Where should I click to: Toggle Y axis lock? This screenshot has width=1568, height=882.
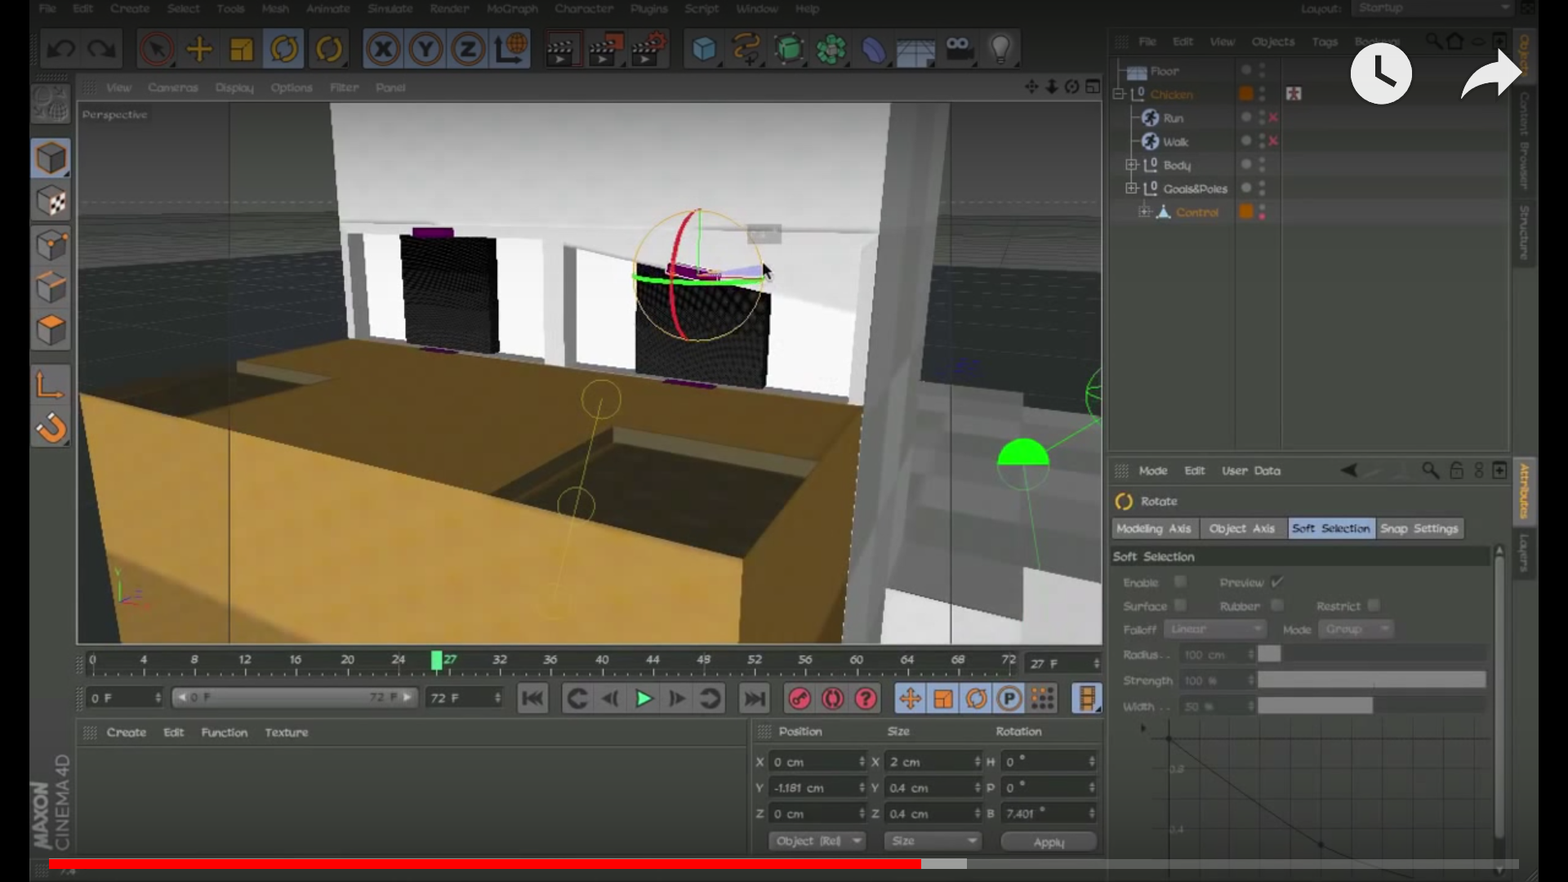pyautogui.click(x=425, y=50)
